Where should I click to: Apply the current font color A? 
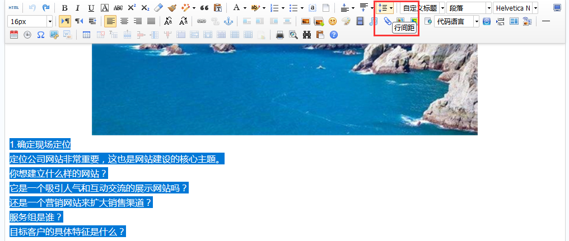coord(236,8)
